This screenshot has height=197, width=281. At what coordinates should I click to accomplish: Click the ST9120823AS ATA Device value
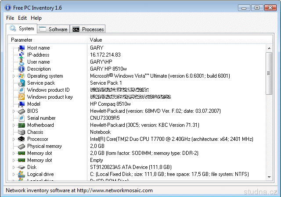coord(131,167)
